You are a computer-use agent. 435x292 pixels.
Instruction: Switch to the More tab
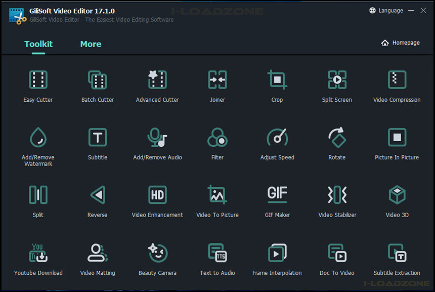(91, 44)
